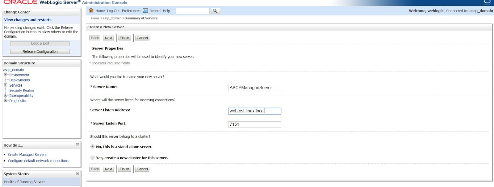Open Configure default network connections link
This screenshot has height=187, width=494.
click(38, 161)
